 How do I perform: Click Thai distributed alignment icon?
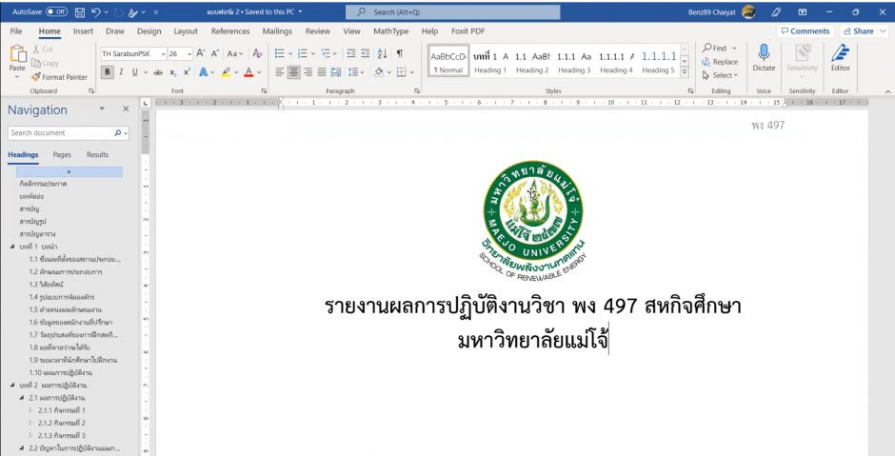[x=335, y=72]
